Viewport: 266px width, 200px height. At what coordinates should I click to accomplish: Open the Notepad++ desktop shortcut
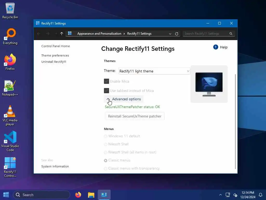(10, 88)
